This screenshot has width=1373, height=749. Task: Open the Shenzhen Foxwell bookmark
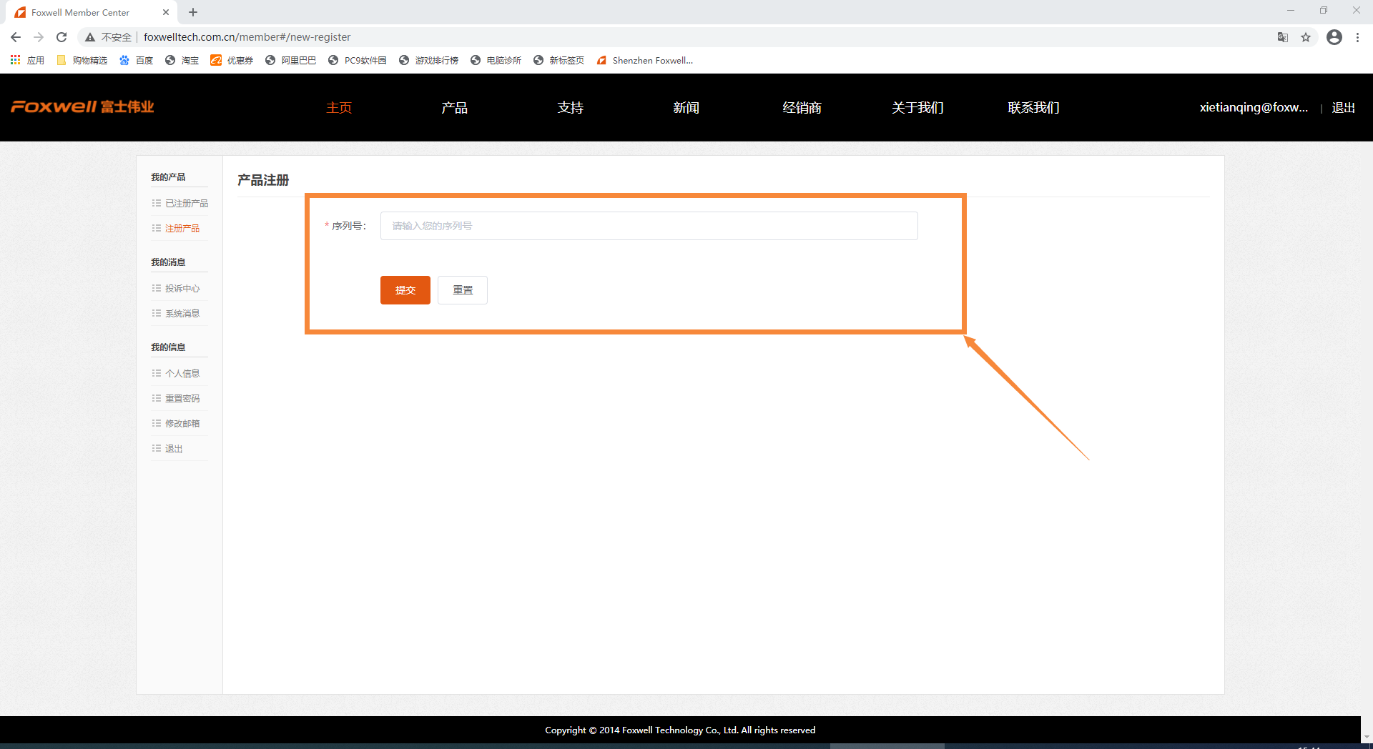(651, 61)
